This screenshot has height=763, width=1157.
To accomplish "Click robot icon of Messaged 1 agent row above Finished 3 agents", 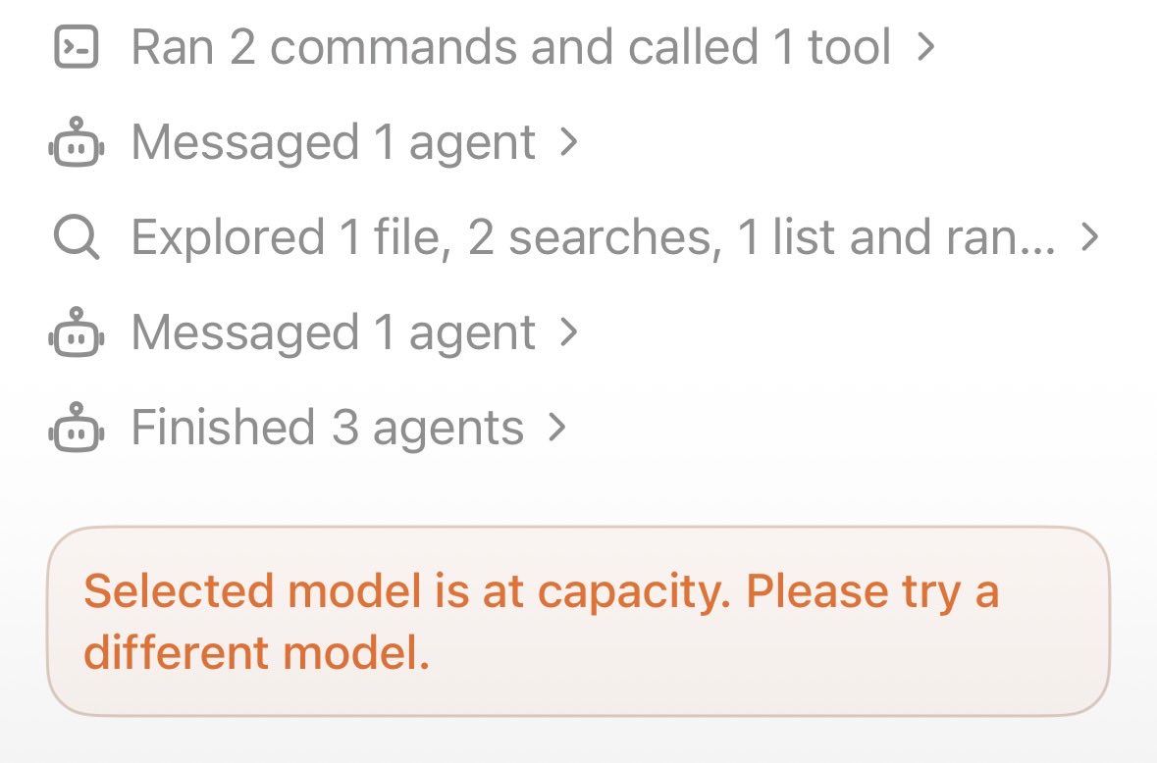I will point(77,332).
